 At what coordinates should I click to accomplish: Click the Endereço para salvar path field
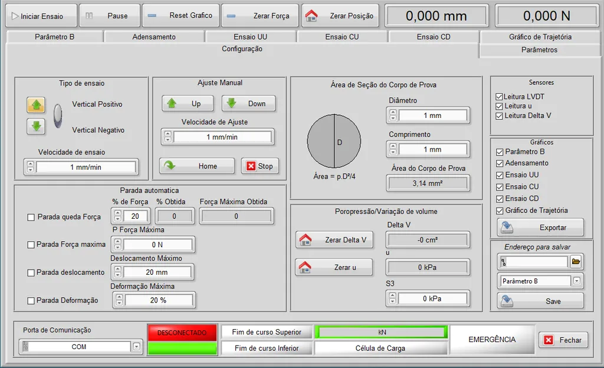[533, 262]
